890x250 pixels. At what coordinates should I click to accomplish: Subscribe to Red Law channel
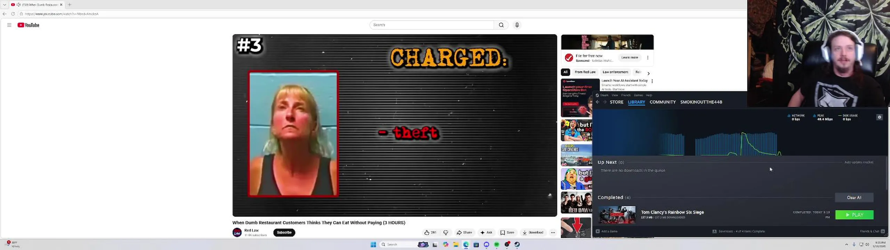284,233
